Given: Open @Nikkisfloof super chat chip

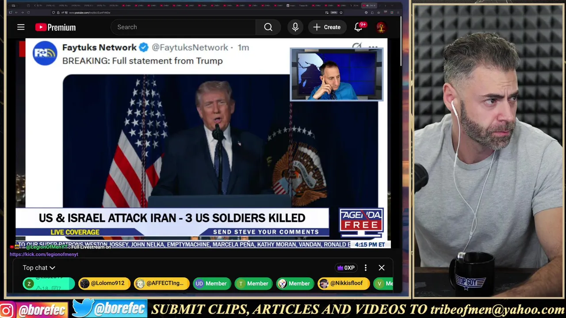Looking at the screenshot, I should [344, 284].
